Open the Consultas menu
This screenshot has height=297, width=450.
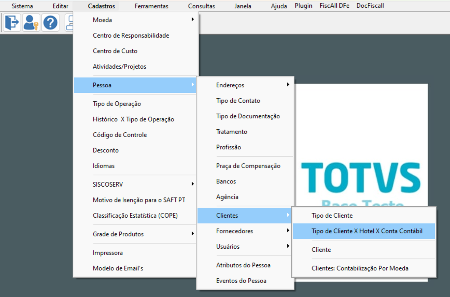(x=201, y=6)
